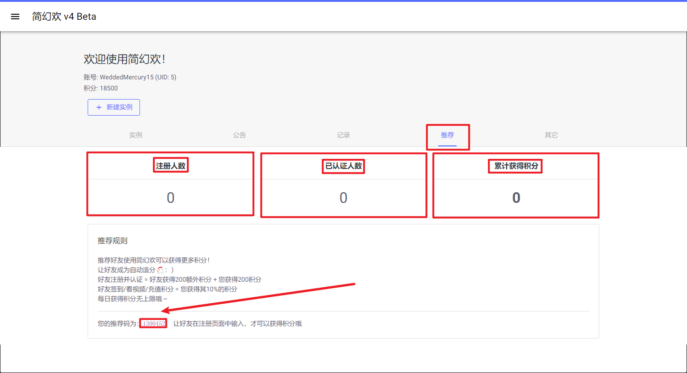This screenshot has height=373, width=687.
Task: Go to the 推荐 tab
Action: pyautogui.click(x=447, y=135)
